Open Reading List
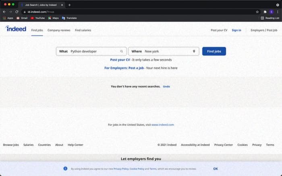 270,18
